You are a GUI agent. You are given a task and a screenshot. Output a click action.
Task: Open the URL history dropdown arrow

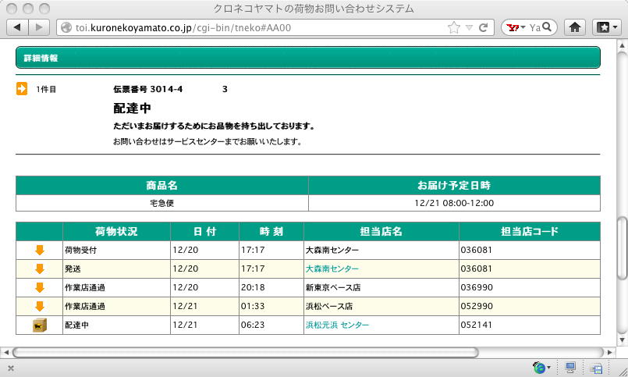tap(469, 27)
